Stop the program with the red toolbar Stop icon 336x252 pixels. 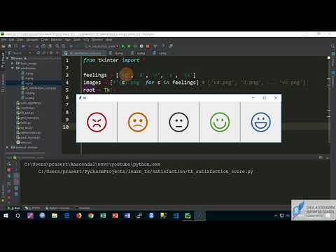[x=148, y=46]
